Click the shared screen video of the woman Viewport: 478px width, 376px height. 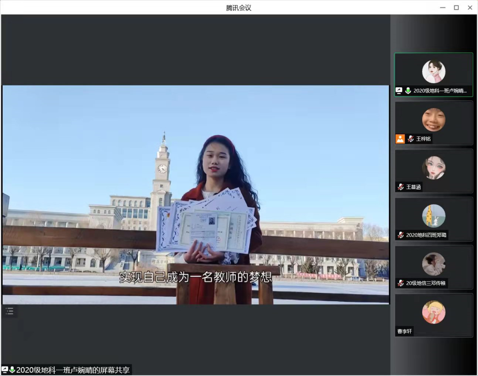(196, 194)
